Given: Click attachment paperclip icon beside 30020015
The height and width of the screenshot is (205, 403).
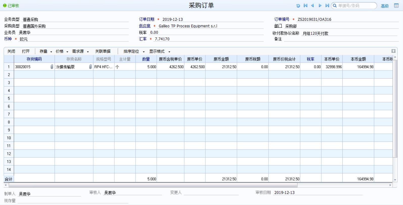Looking at the screenshot, I should click(52, 67).
